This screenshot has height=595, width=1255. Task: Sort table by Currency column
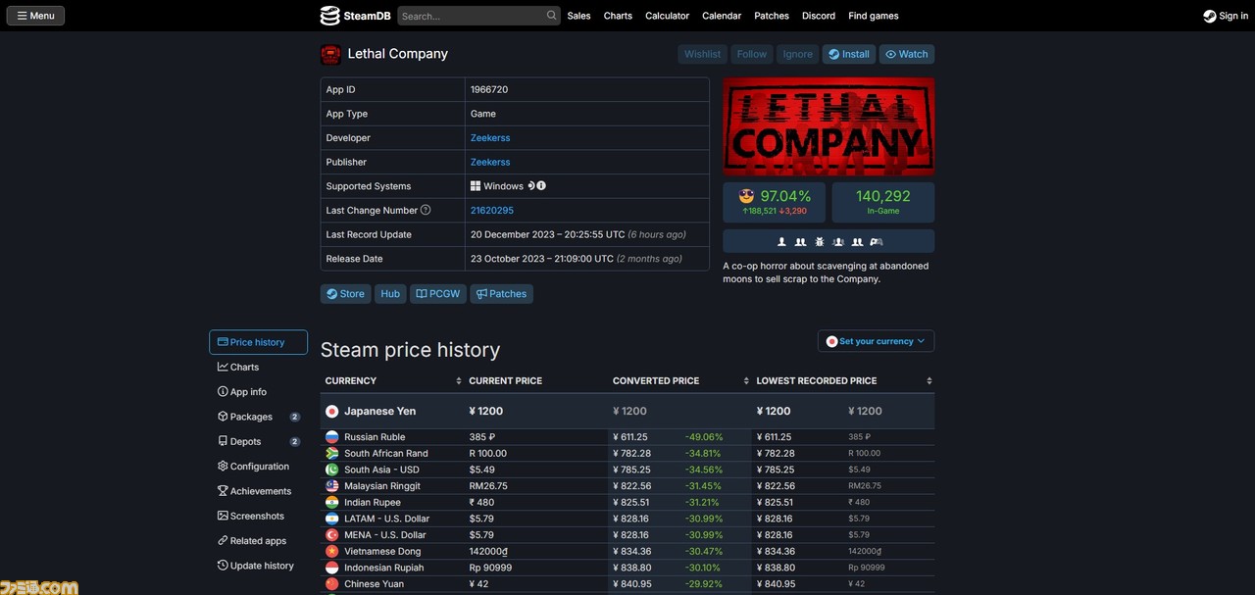click(393, 380)
